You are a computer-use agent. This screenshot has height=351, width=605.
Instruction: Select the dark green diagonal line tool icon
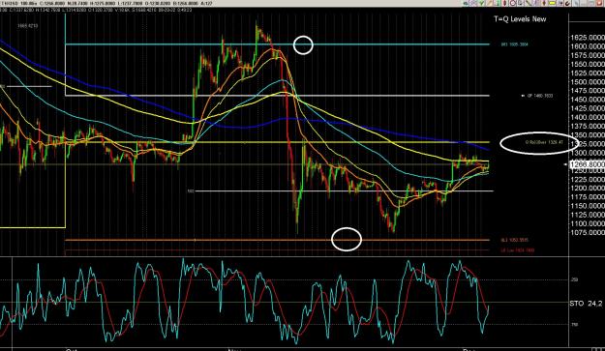(529, 3)
